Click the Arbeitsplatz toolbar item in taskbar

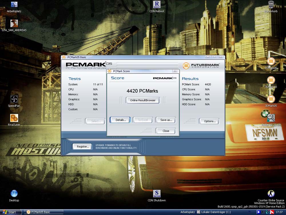(x=188, y=212)
